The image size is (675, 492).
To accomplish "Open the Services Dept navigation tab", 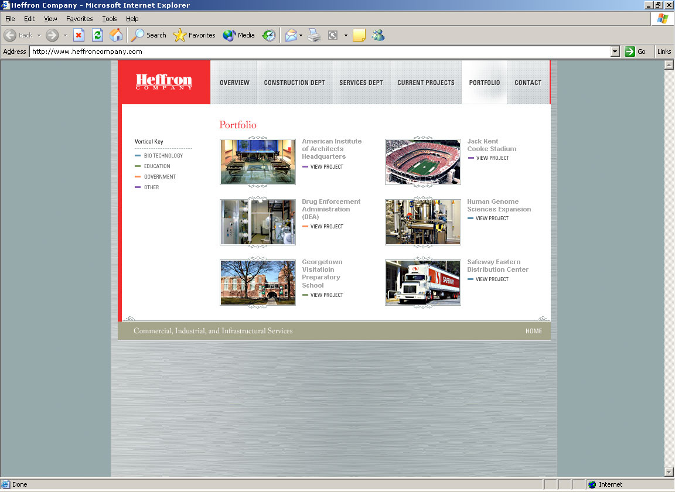I will (361, 83).
